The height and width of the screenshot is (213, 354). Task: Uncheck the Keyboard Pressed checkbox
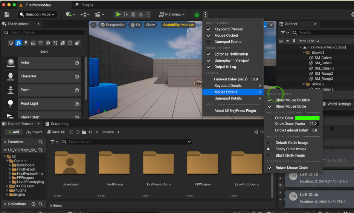(x=209, y=29)
